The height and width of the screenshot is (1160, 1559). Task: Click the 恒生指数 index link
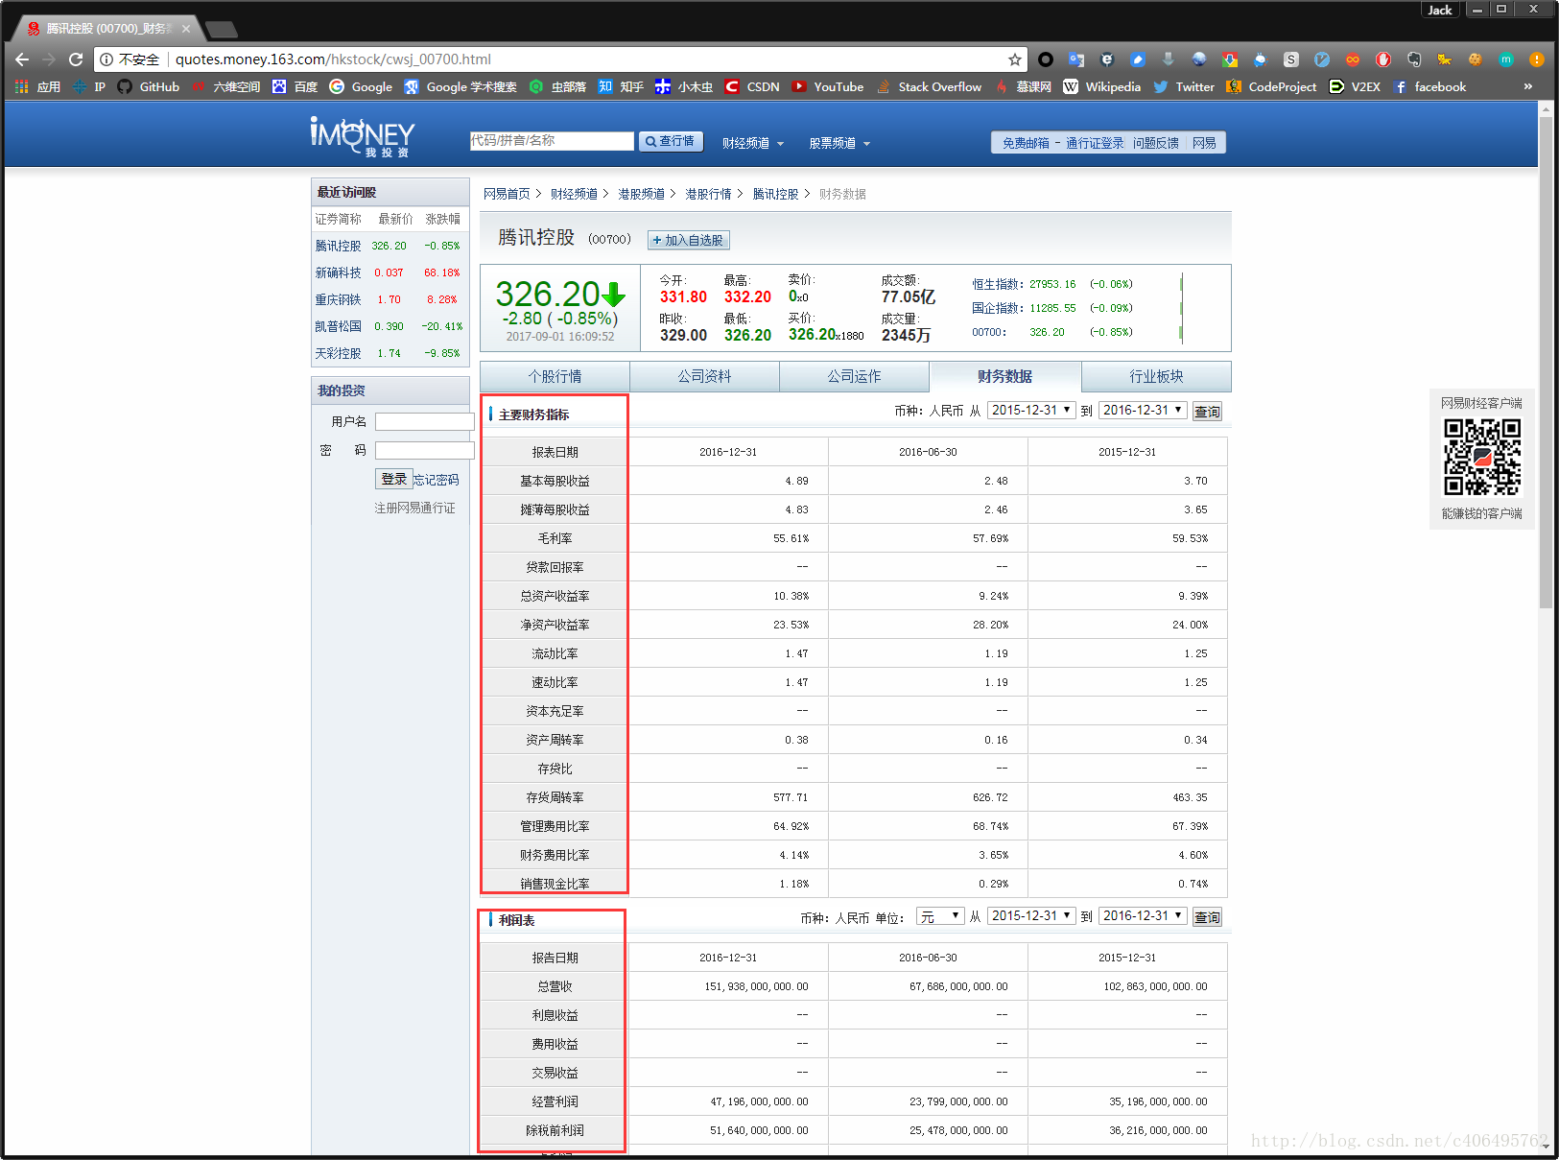[996, 284]
